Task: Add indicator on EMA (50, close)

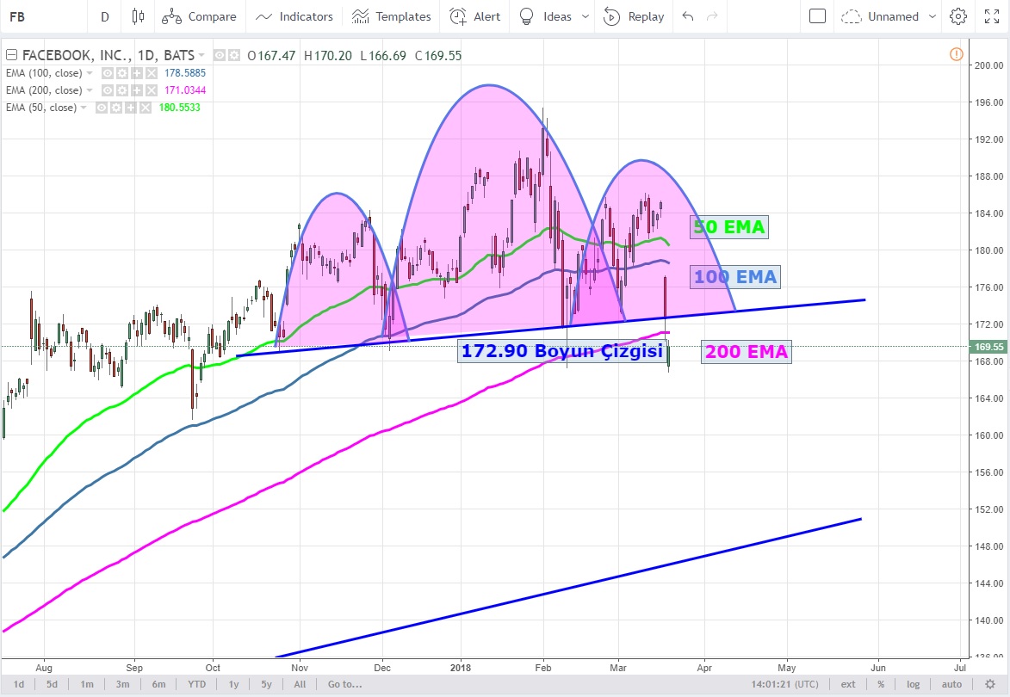Action: coord(131,108)
